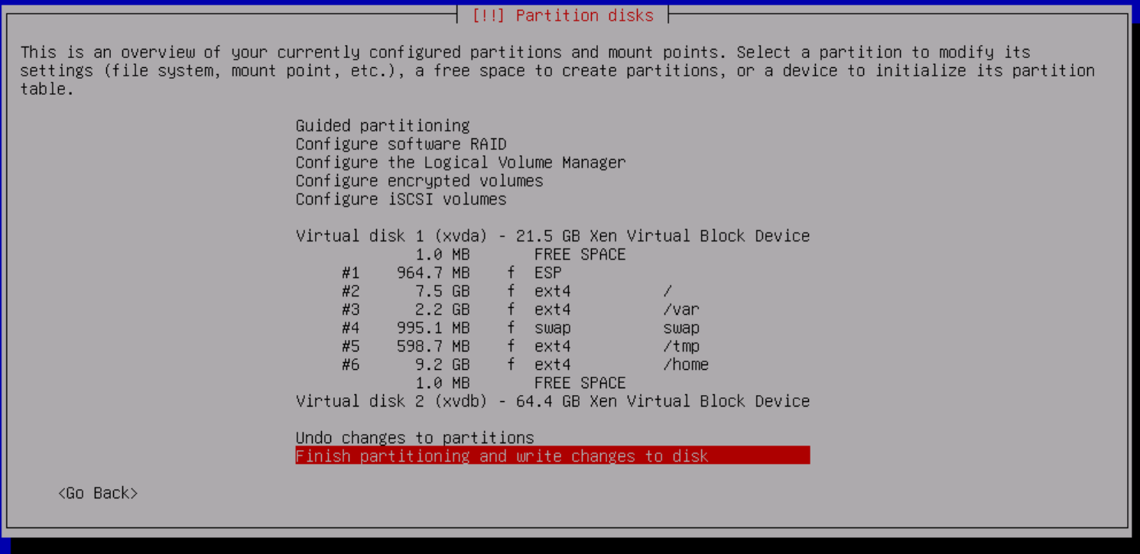Select Virtual disk 2 (xvdb) device
Viewport: 1140px width, 554px height.
point(552,401)
